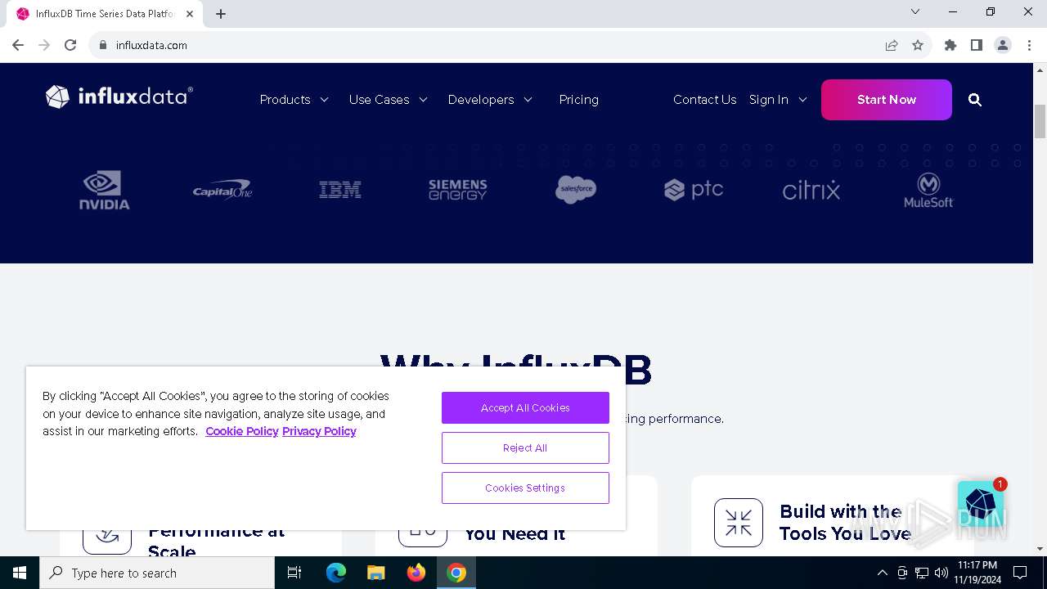The height and width of the screenshot is (589, 1047).
Task: Open File Explorer from taskbar
Action: pyautogui.click(x=376, y=573)
